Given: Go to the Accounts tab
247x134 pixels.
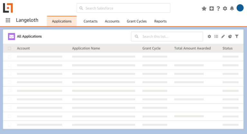Looking at the screenshot, I should [x=112, y=21].
